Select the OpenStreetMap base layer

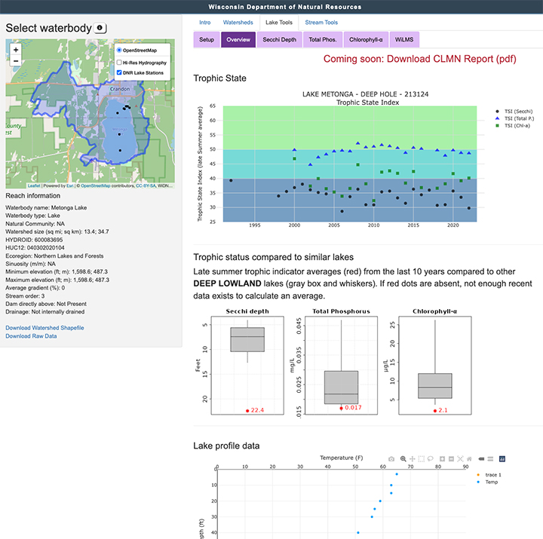(x=119, y=51)
